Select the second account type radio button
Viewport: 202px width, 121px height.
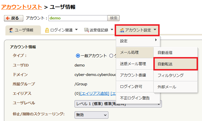click(112, 56)
